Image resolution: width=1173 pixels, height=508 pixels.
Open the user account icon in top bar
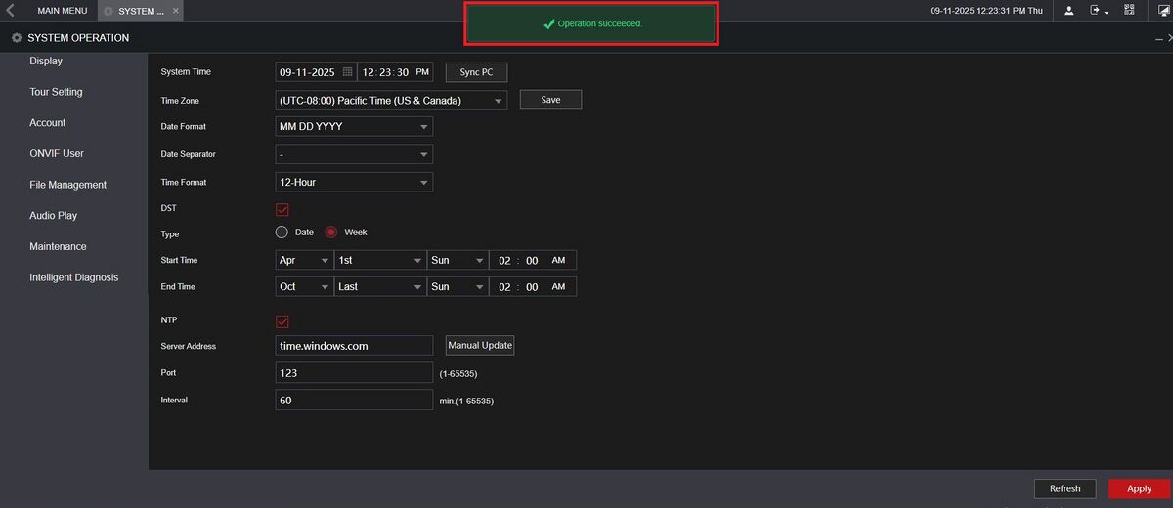pyautogui.click(x=1068, y=11)
